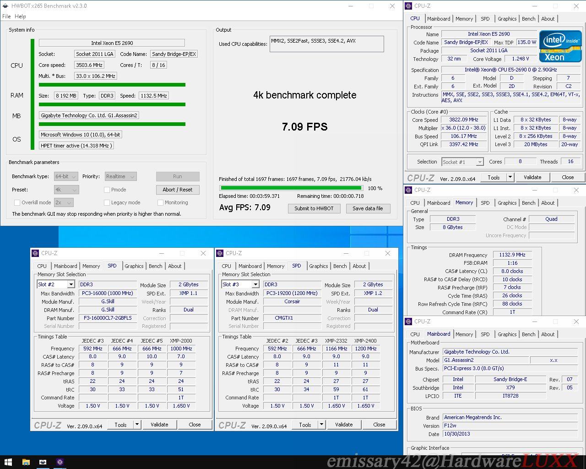Viewport: 586px width, 469px height.
Task: Open Bench tab in CPU-Z processor window
Action: click(x=528, y=19)
